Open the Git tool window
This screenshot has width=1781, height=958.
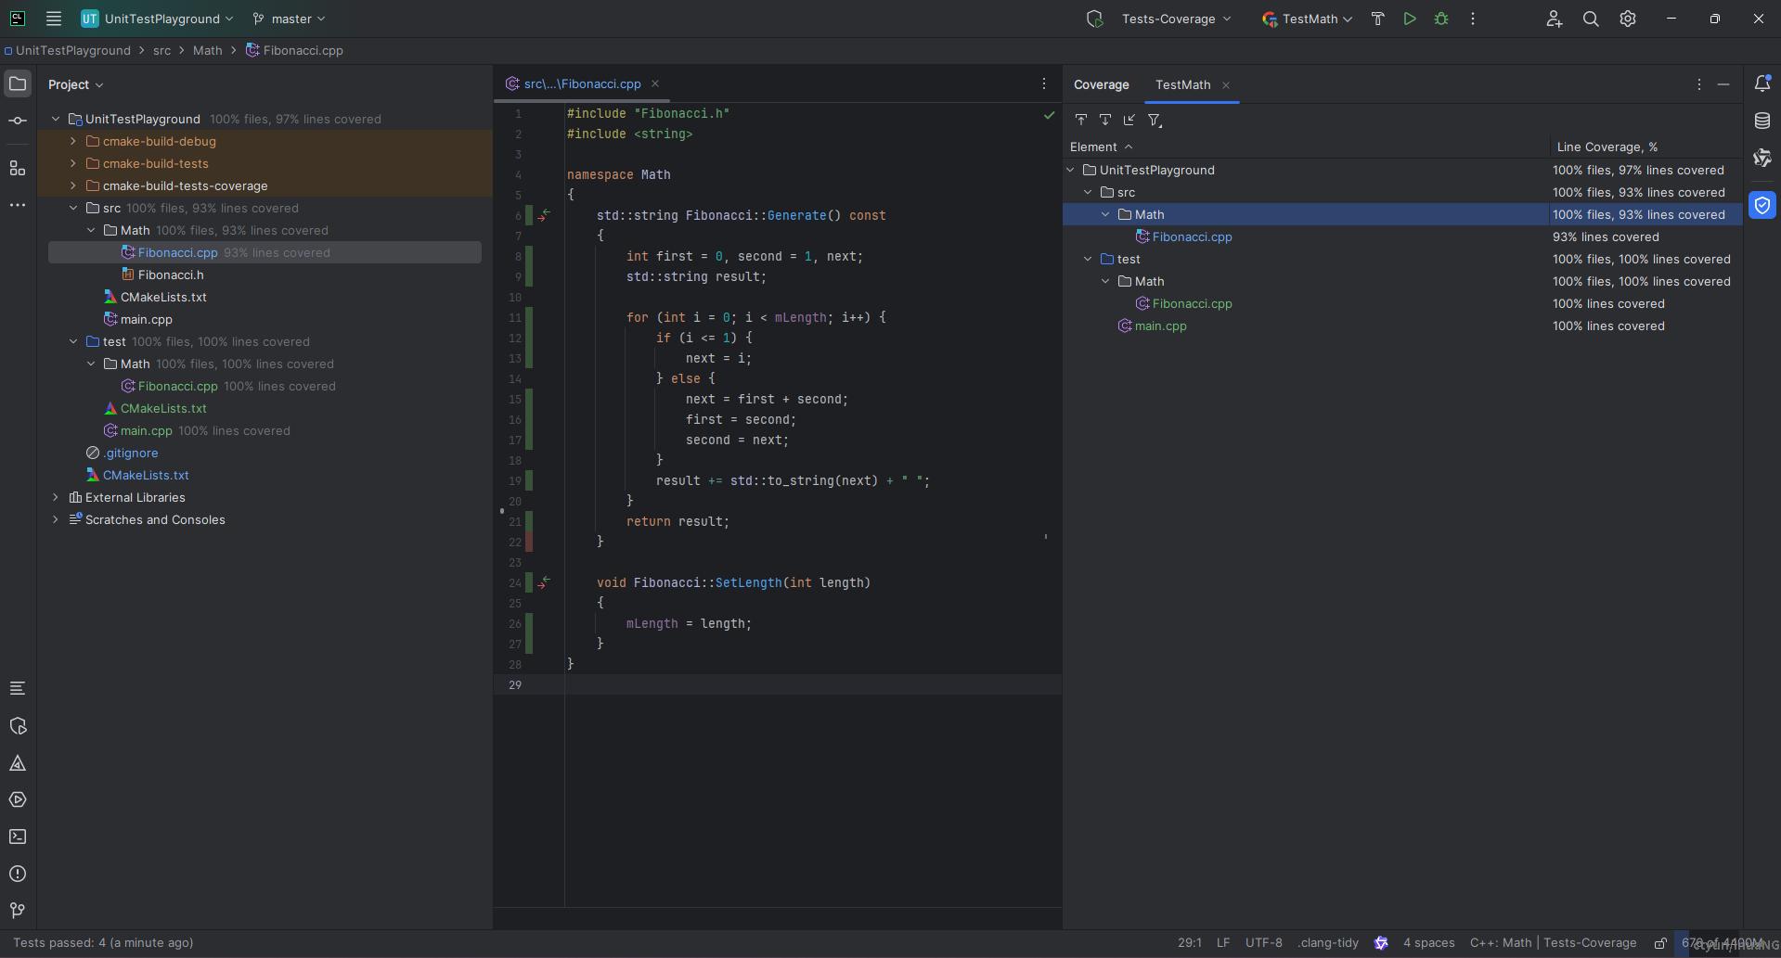click(x=18, y=911)
